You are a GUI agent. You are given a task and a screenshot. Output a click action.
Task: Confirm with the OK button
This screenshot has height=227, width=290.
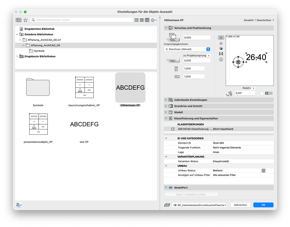pos(263,205)
